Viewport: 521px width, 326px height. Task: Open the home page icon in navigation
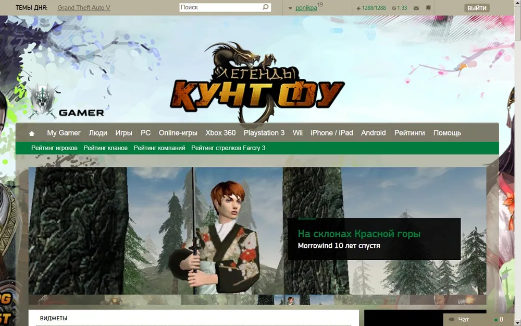point(32,134)
